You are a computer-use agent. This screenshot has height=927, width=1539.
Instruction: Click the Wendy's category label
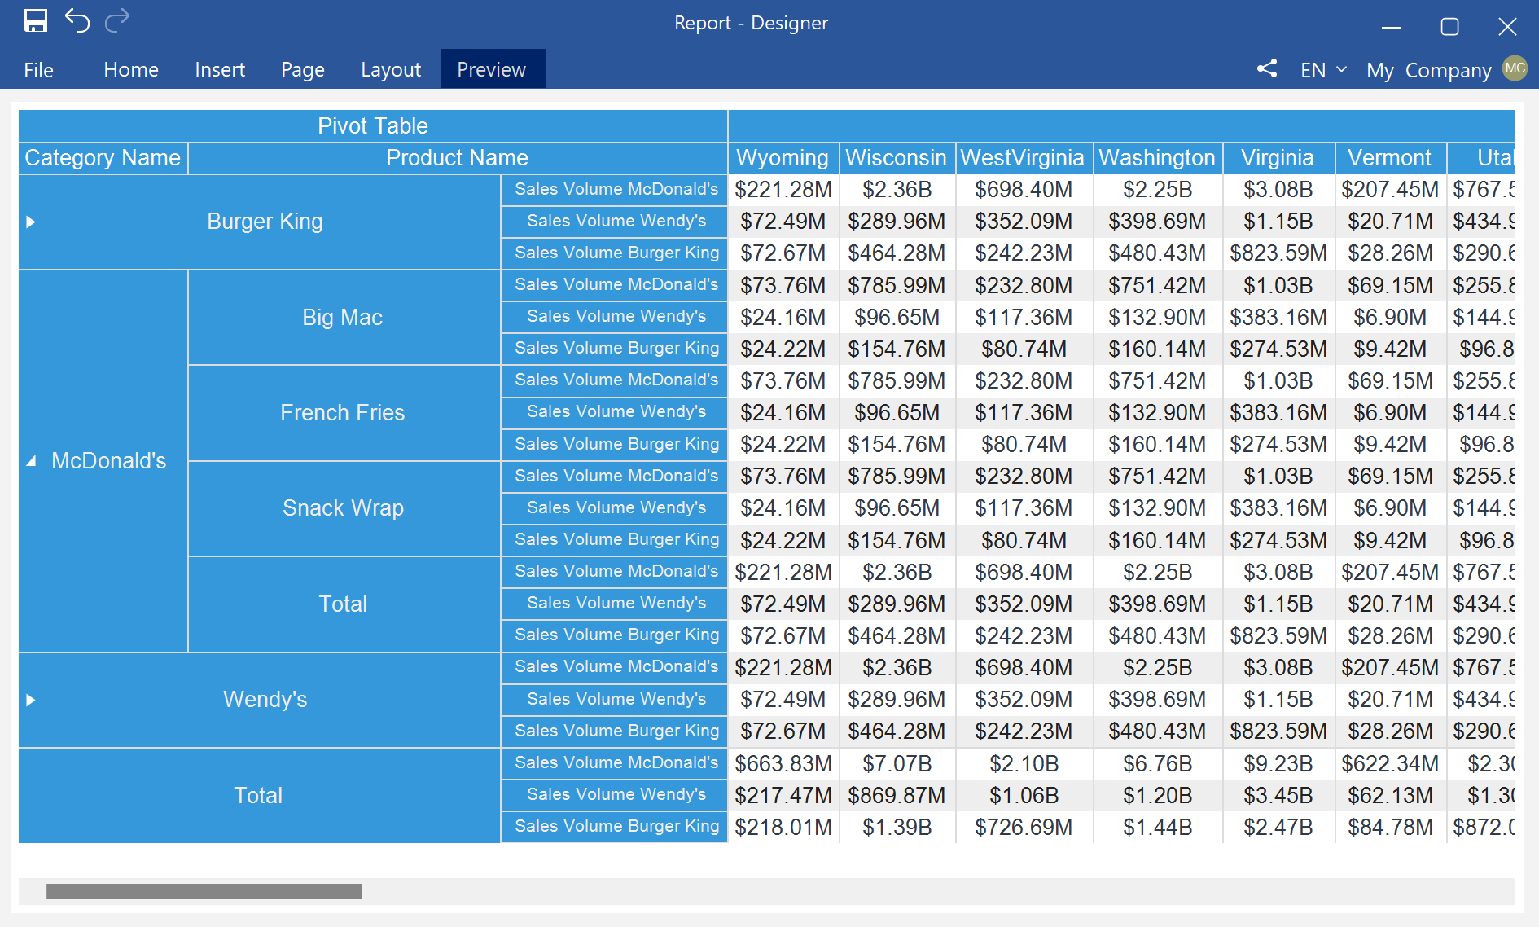[265, 700]
